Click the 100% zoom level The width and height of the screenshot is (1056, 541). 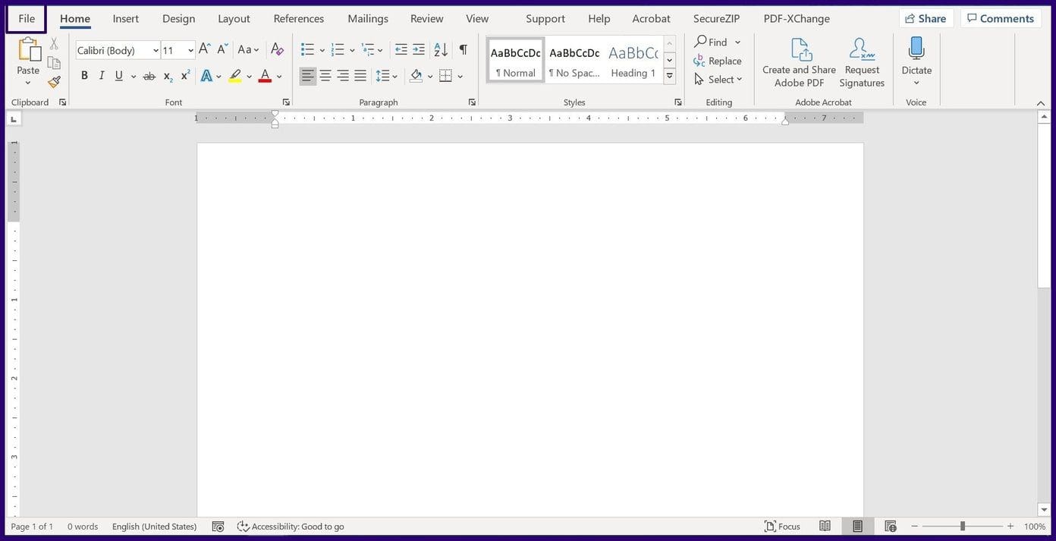point(1035,527)
